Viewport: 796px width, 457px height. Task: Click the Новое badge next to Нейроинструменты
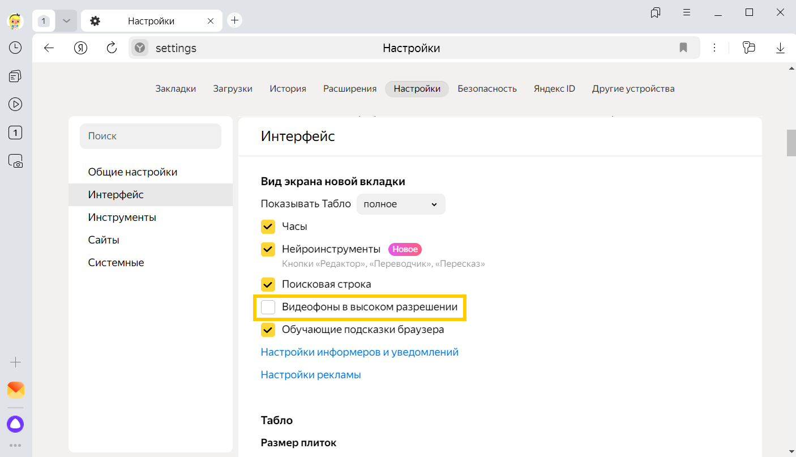pos(405,249)
